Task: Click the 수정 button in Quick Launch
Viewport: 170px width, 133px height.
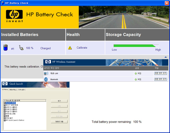Action: coord(59,106)
